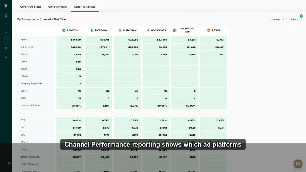Click the Reddit column header icon
The height and width of the screenshot is (172, 306).
[x=208, y=30]
